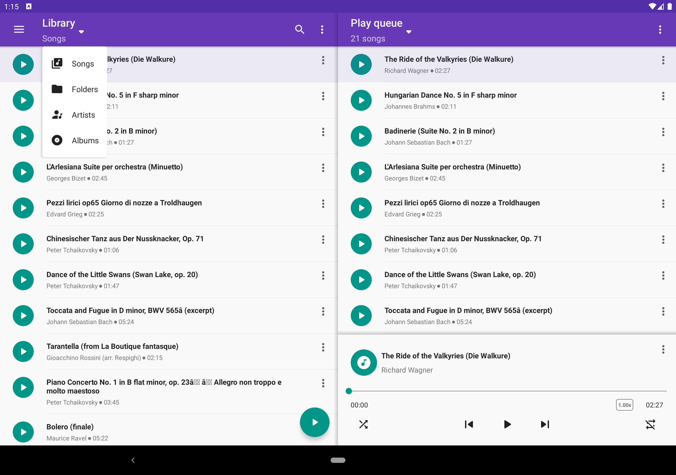The height and width of the screenshot is (475, 676).
Task: Click the playback seek bar handle
Action: (x=349, y=391)
